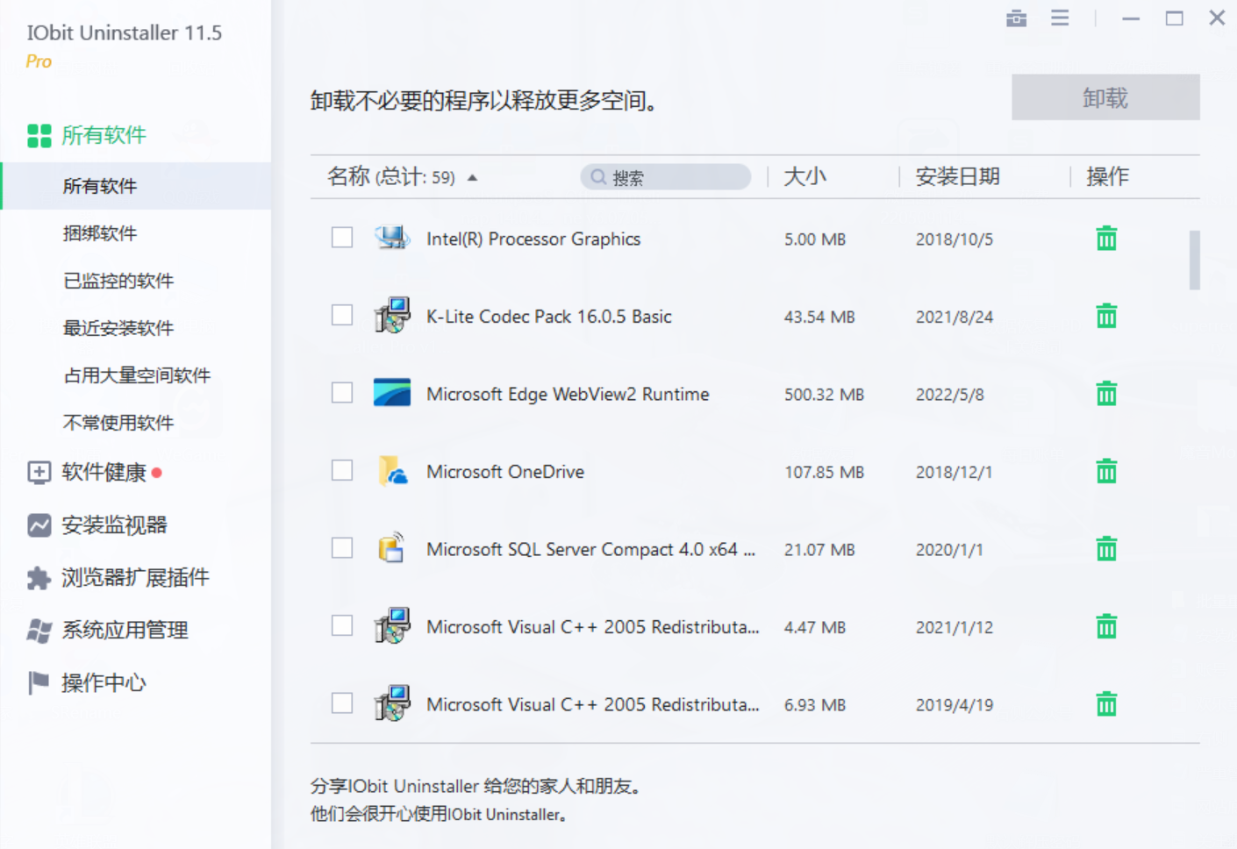1237x849 pixels.
Task: Click the SQL Server Compact program icon
Action: click(x=391, y=548)
